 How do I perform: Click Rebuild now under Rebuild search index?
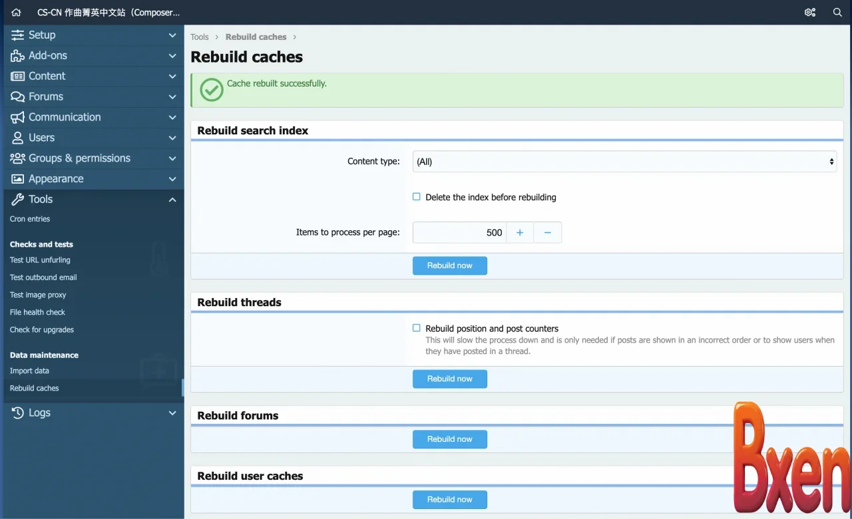point(449,265)
